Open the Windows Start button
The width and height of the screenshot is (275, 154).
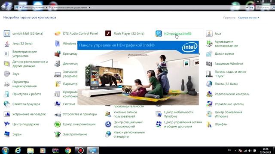(x=5, y=150)
